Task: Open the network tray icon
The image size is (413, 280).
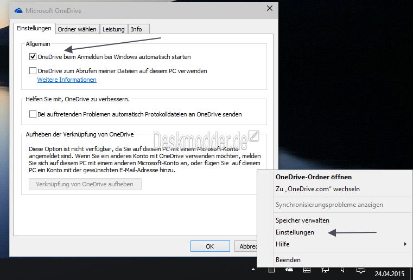Action: click(325, 270)
